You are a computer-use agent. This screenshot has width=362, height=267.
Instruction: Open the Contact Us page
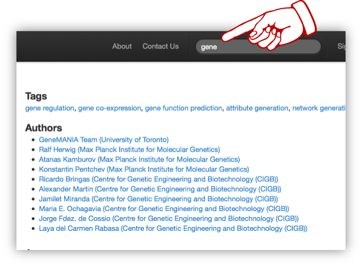[x=160, y=47]
